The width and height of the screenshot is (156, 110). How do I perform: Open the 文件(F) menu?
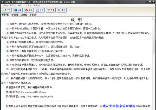(5, 5)
